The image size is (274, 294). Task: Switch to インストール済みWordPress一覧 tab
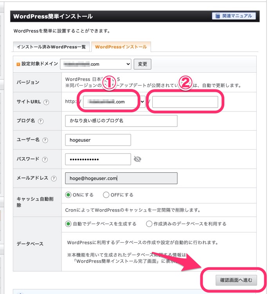pyautogui.click(x=51, y=47)
